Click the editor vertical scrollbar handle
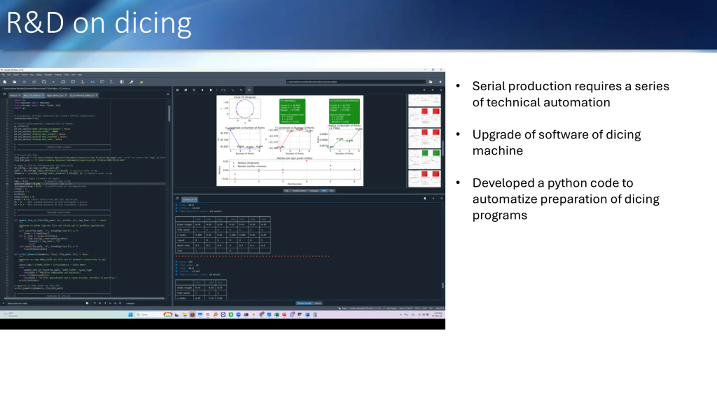The height and width of the screenshot is (403, 717). (x=169, y=113)
